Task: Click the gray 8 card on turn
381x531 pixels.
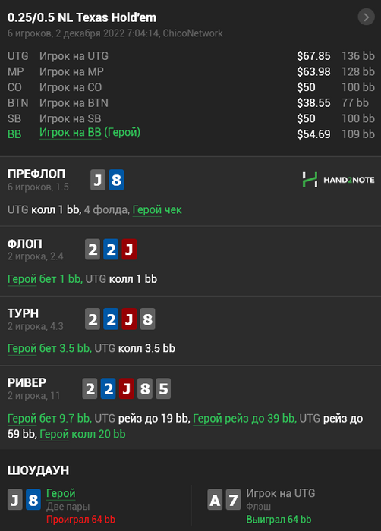Action: (147, 319)
